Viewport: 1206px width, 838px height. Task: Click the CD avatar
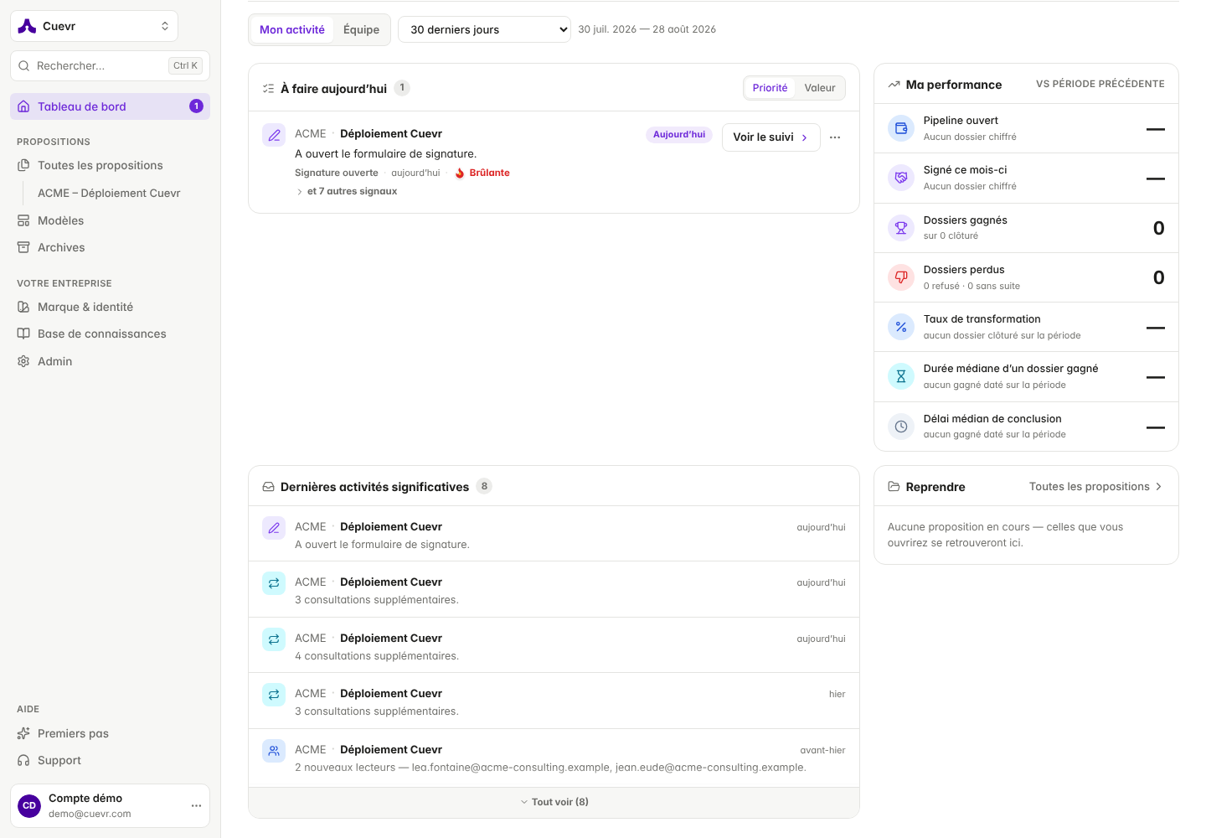[29, 805]
